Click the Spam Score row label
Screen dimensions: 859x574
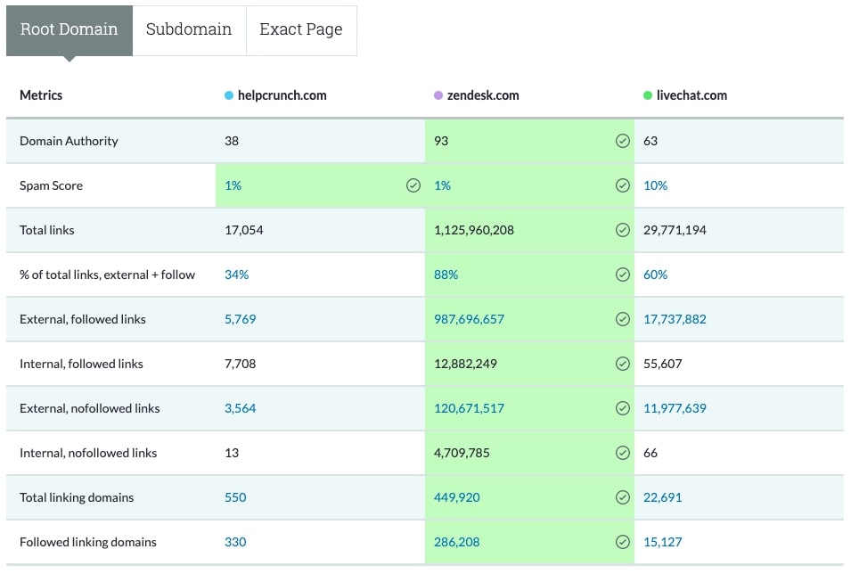pos(52,185)
